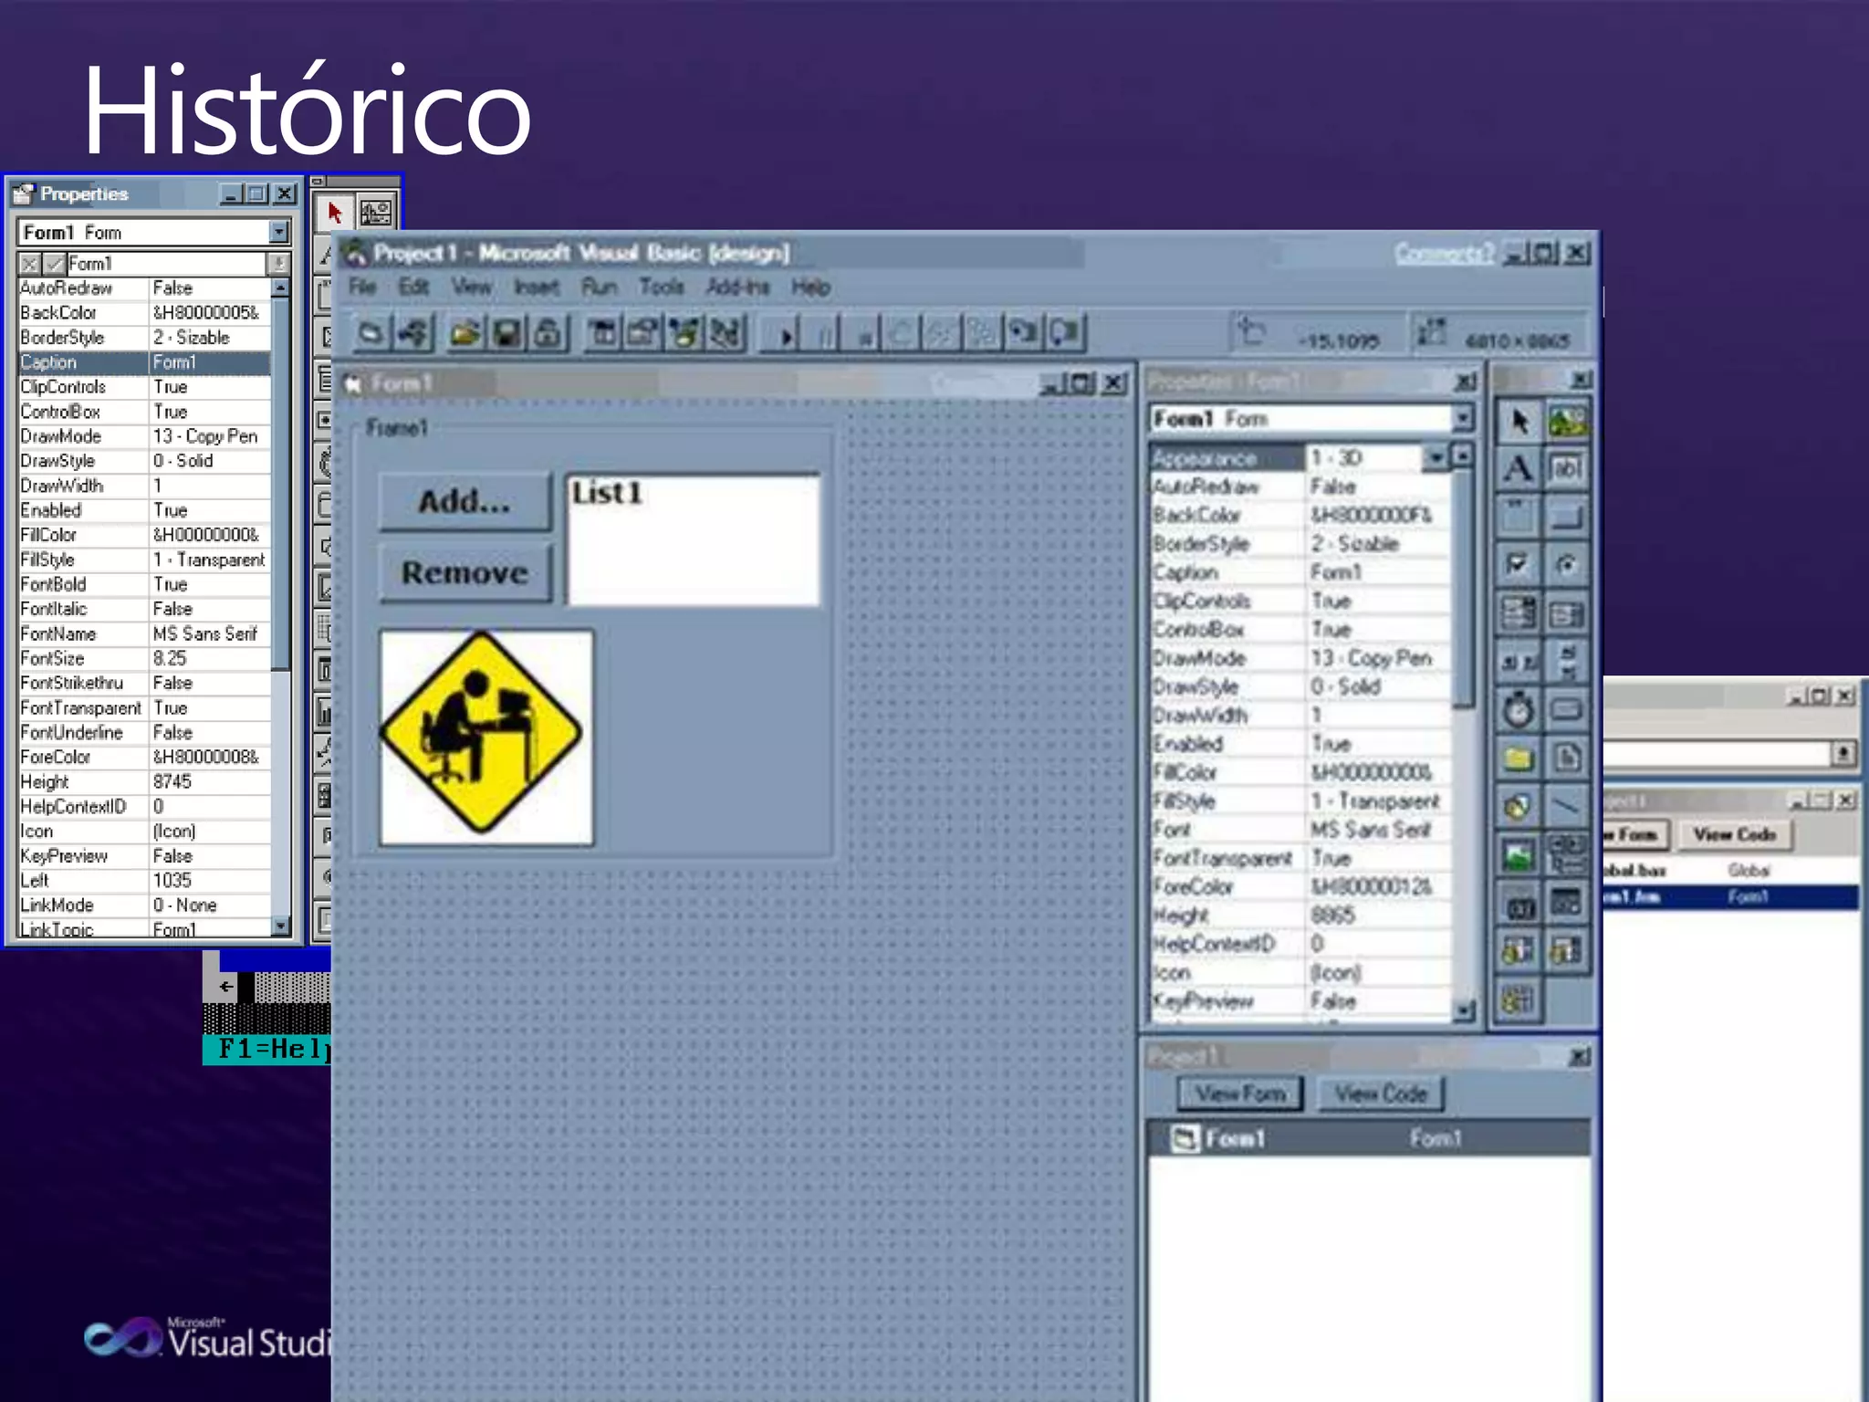
Task: Select the Form1 entry in the Project list
Action: pos(1369,1138)
